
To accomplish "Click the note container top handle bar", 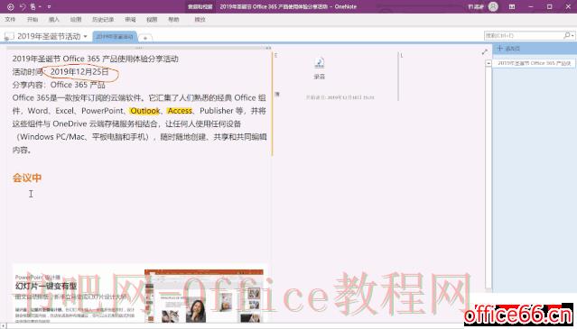I will [x=139, y=48].
